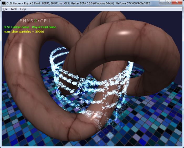Click the 'num_alive_particles = 39966' text
Image resolution: width=184 pixels, height=148 pixels.
click(24, 32)
